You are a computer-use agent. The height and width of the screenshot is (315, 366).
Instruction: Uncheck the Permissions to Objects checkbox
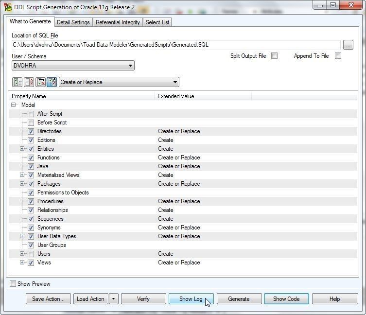31,192
